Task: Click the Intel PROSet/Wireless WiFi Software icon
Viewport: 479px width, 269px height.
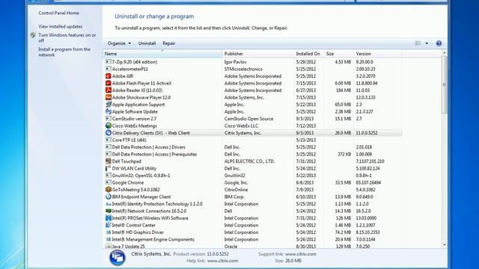Action: click(x=108, y=218)
